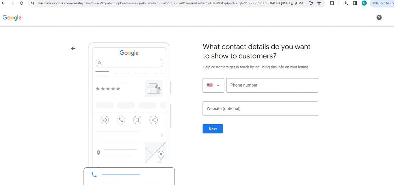The width and height of the screenshot is (394, 185).
Task: Click the search magnifier in the phone mockup
Action: 100,63
